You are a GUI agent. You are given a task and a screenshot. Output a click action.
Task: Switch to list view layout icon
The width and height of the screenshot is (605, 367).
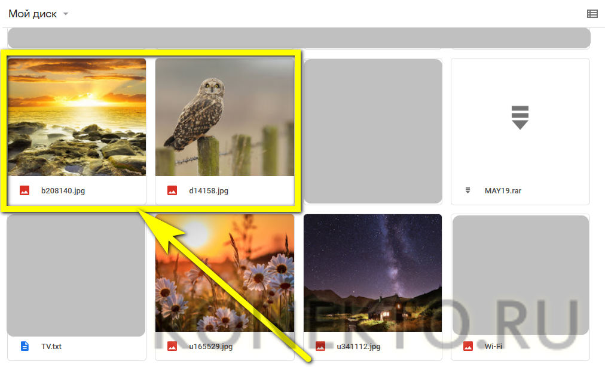[x=592, y=14]
